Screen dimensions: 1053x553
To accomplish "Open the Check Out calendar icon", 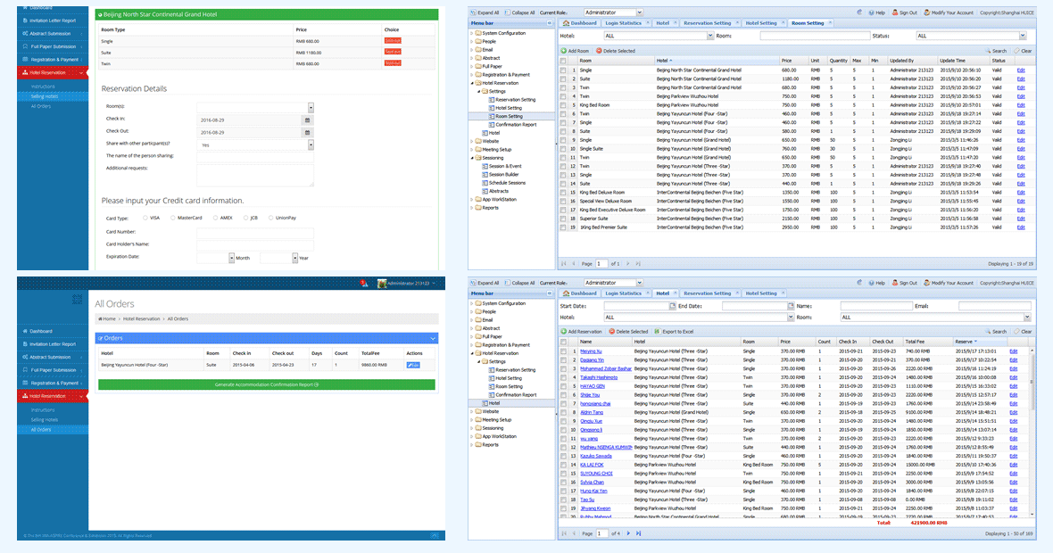I will [x=308, y=132].
